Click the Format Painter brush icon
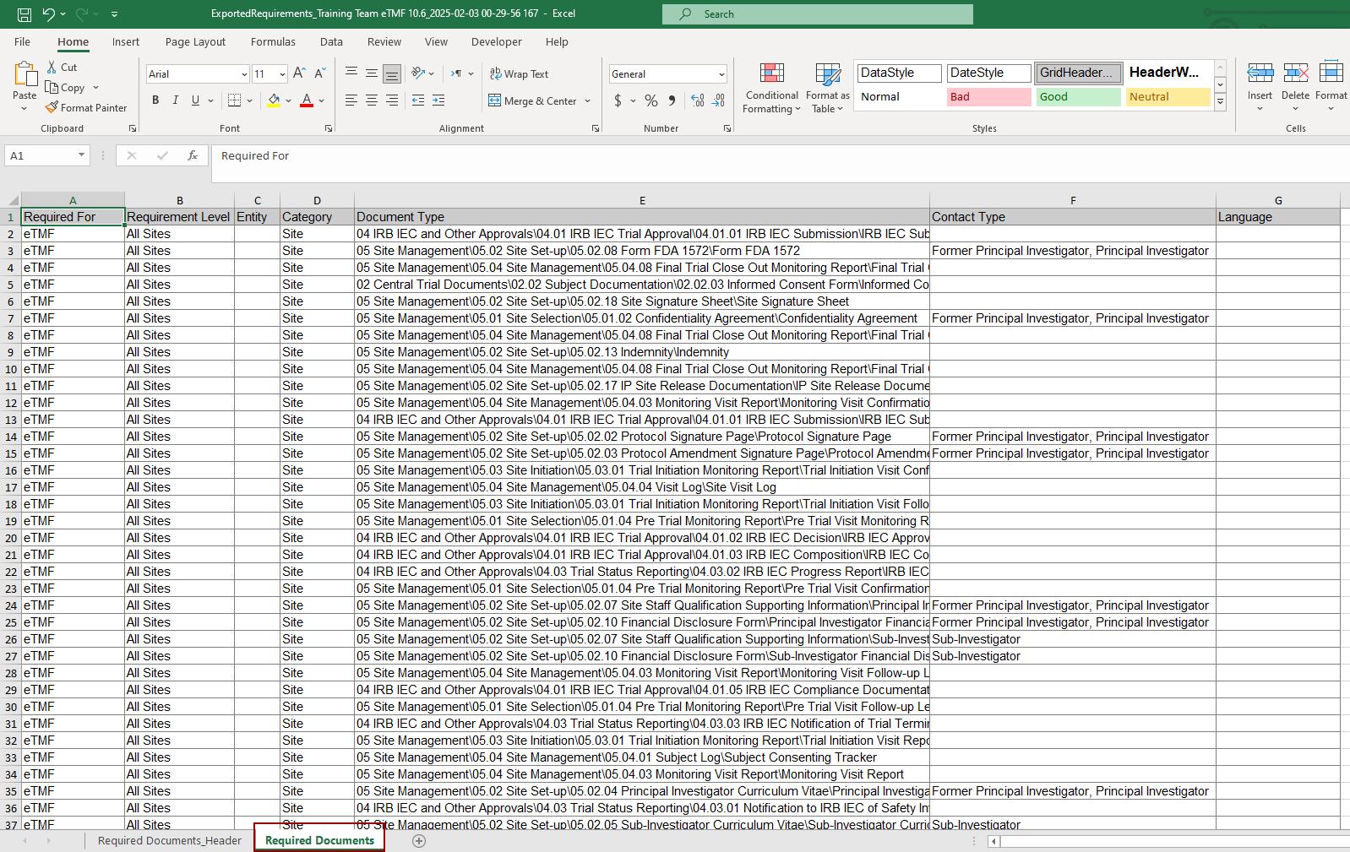This screenshot has height=852, width=1350. point(52,107)
